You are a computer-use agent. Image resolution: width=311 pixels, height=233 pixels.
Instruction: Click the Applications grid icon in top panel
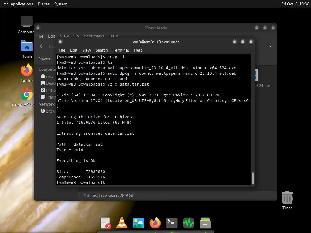(5, 4)
